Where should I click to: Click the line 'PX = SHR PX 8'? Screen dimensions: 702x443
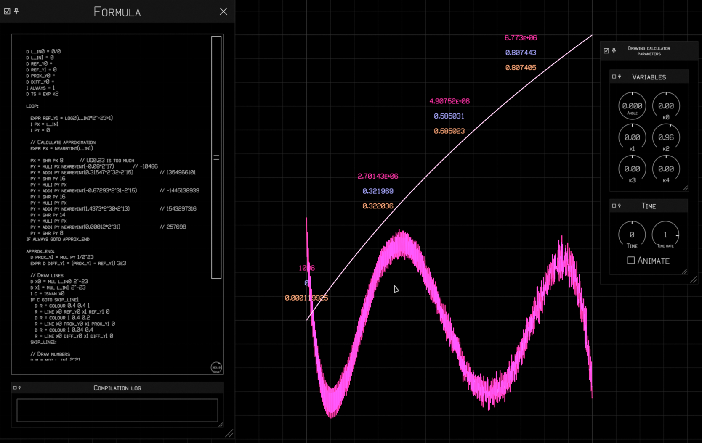pos(47,161)
